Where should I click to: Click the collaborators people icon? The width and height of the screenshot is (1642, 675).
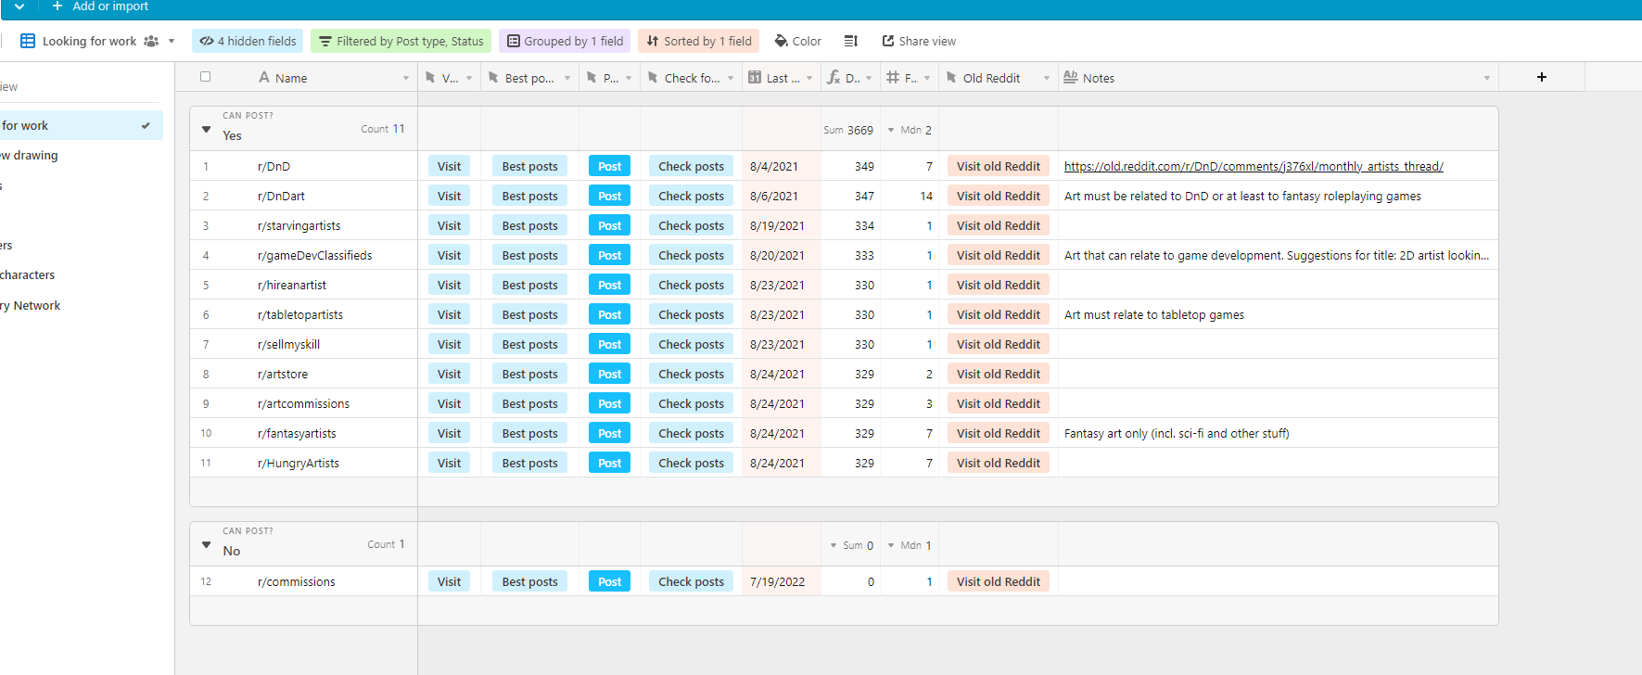(x=151, y=41)
